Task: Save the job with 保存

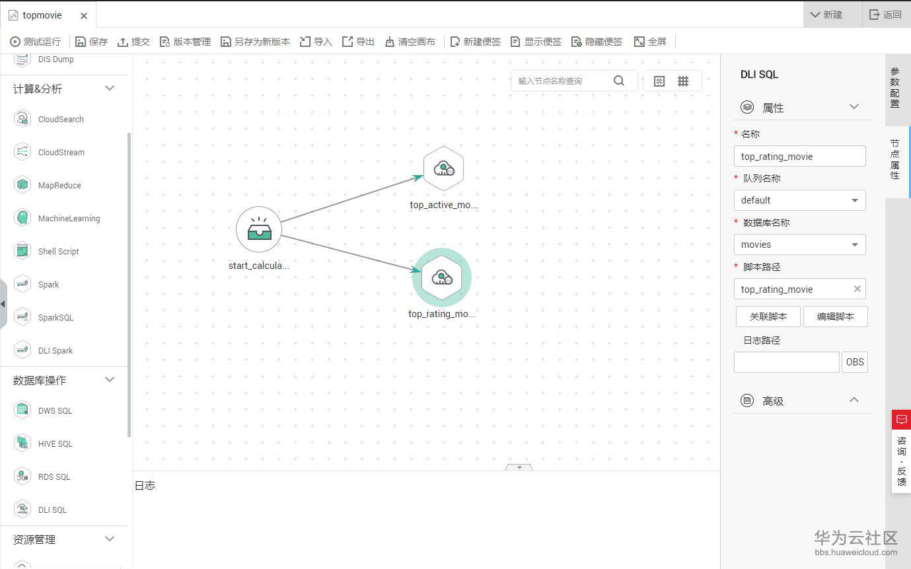Action: click(x=91, y=42)
